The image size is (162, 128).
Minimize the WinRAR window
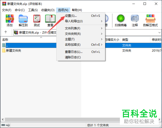click(133, 4)
